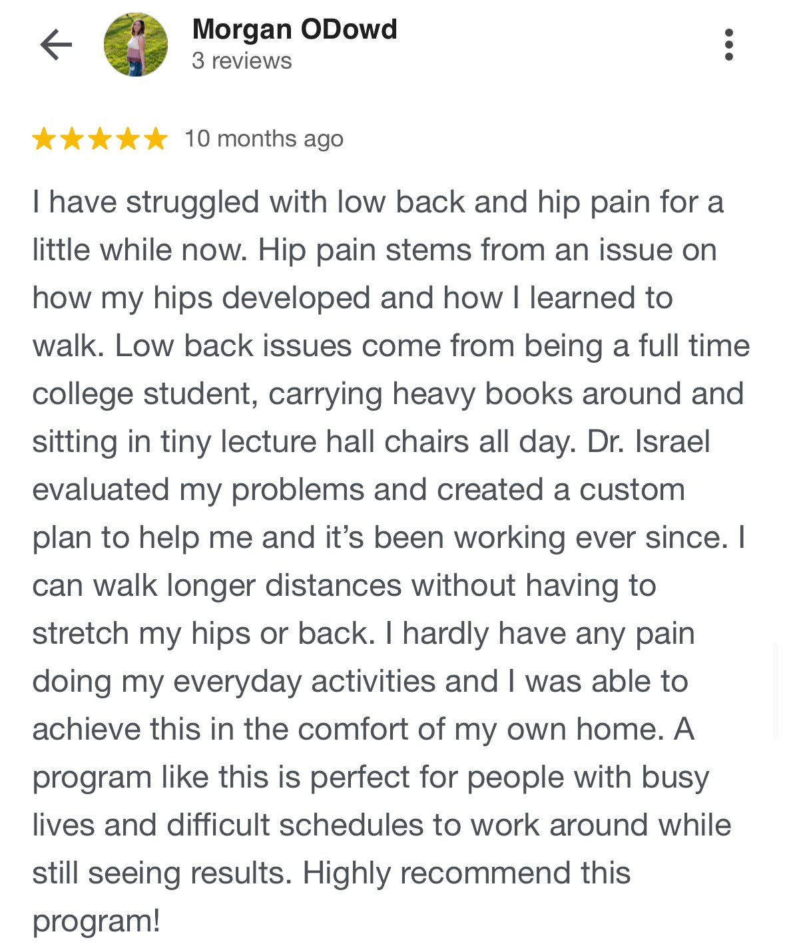Open the three-dot more options menu
This screenshot has width=785, height=948.
(729, 45)
